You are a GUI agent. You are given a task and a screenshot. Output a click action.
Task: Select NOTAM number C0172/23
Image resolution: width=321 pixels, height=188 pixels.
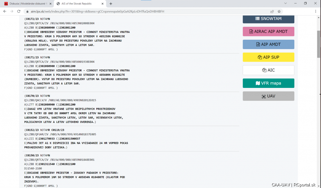coord(32,19)
